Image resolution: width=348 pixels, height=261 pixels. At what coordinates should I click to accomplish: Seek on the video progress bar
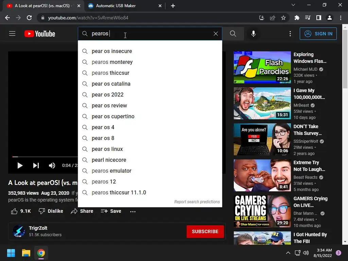[45, 157]
